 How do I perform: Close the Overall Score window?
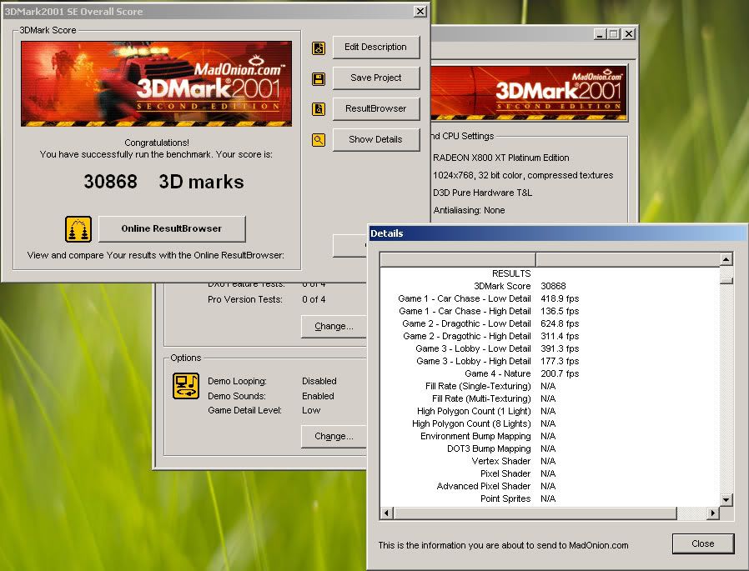click(x=420, y=12)
